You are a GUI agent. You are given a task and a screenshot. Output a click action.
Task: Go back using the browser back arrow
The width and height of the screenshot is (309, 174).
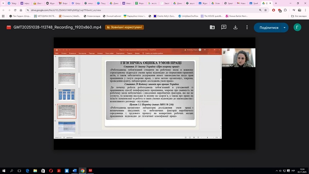(x=4, y=10)
